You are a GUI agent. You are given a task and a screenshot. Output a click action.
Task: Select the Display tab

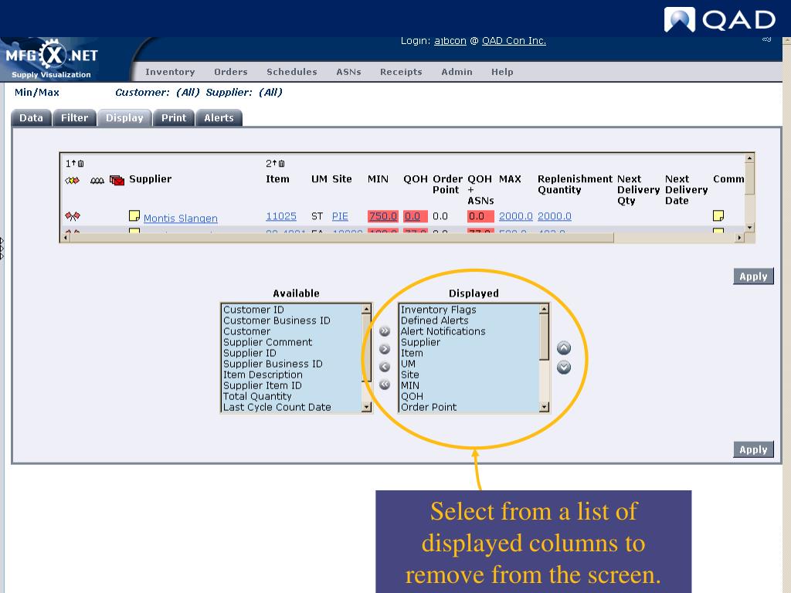(x=124, y=118)
